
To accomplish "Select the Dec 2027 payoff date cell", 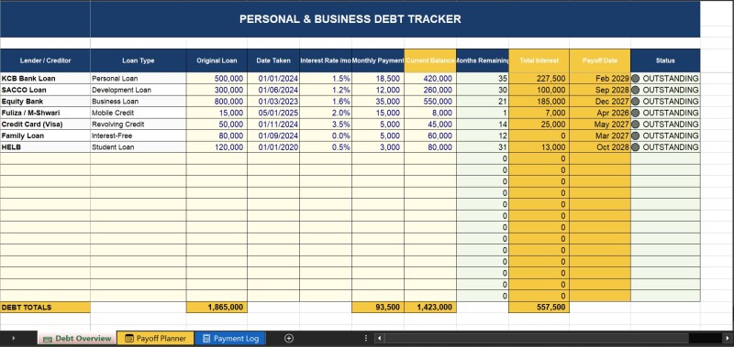I will pos(600,102).
